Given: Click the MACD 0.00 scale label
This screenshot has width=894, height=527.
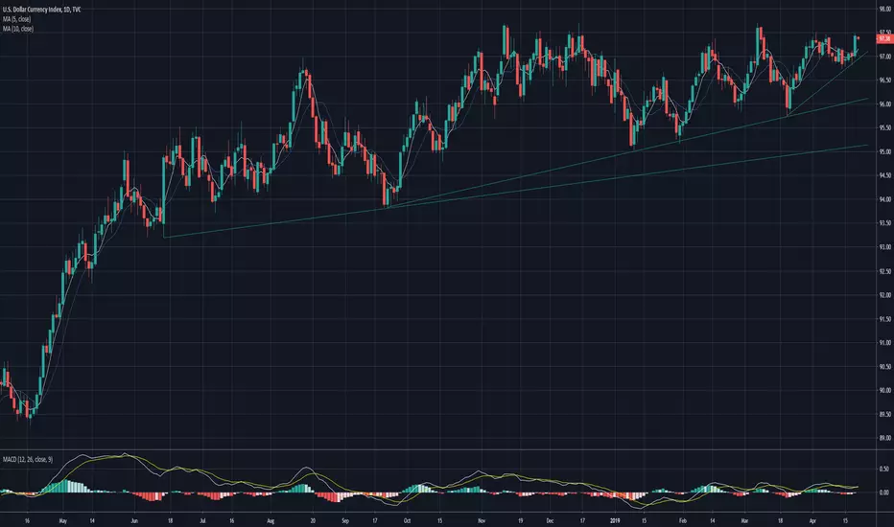Looking at the screenshot, I should pyautogui.click(x=884, y=493).
